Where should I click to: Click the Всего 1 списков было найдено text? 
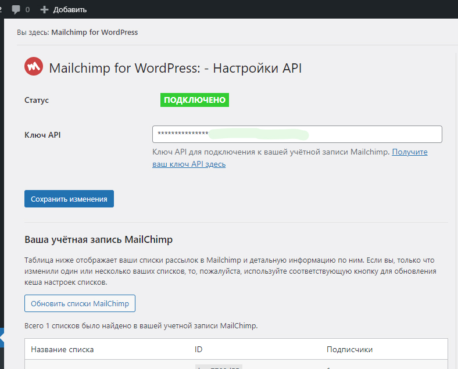(141, 325)
